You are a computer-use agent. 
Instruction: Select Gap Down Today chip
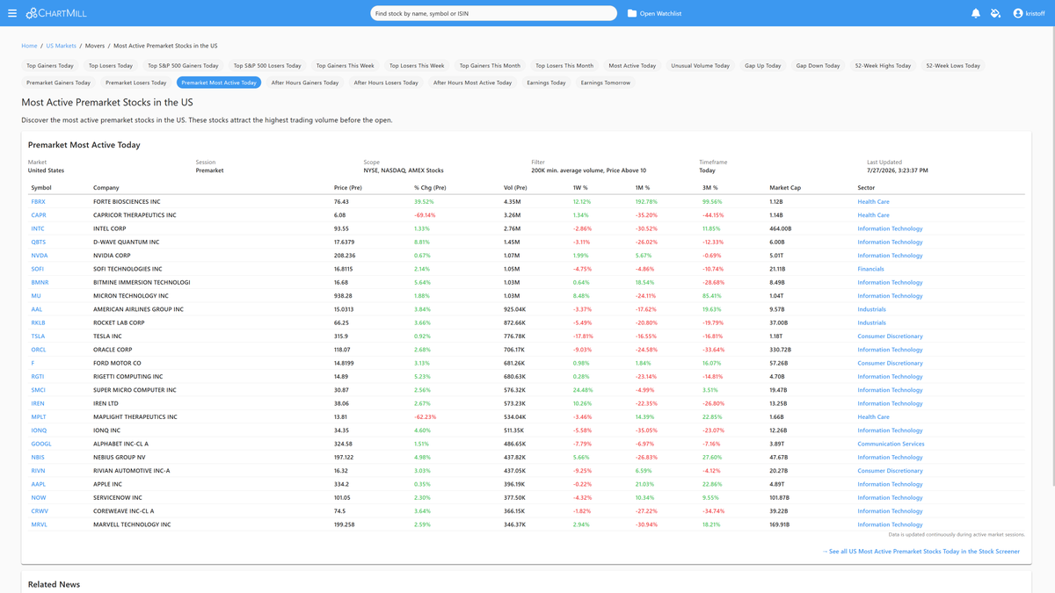pos(819,66)
